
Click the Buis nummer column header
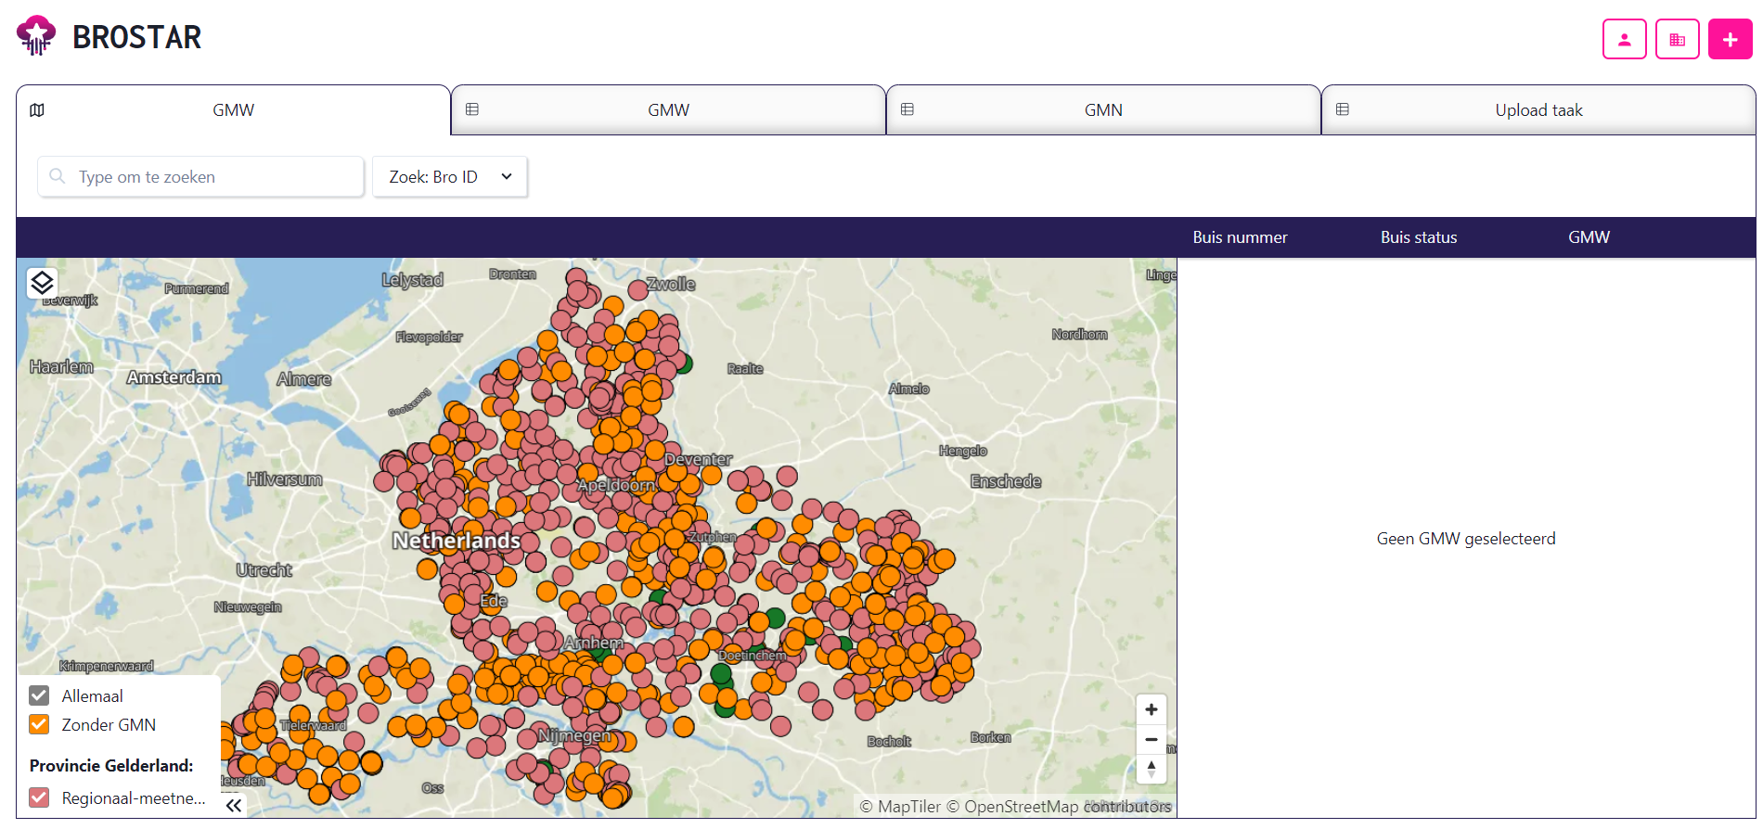click(x=1240, y=237)
